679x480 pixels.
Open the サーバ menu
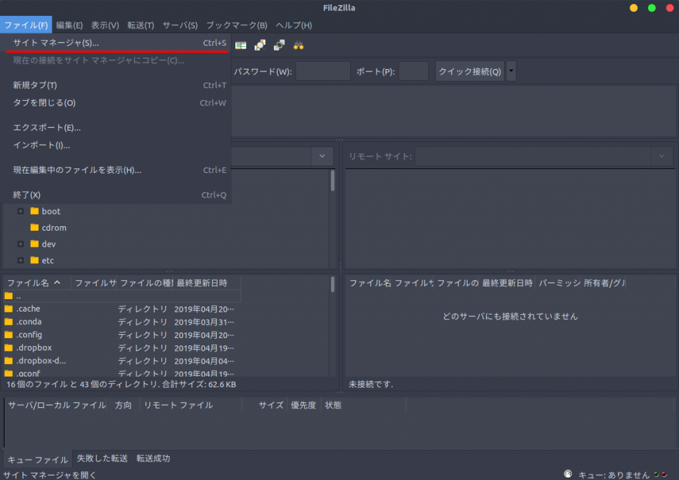(x=178, y=25)
